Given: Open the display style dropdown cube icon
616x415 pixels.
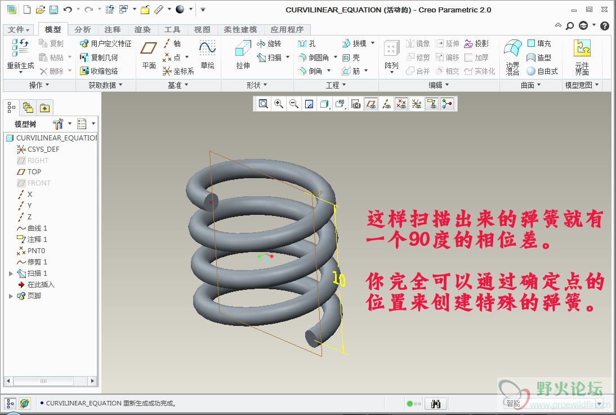Looking at the screenshot, I should pos(324,104).
